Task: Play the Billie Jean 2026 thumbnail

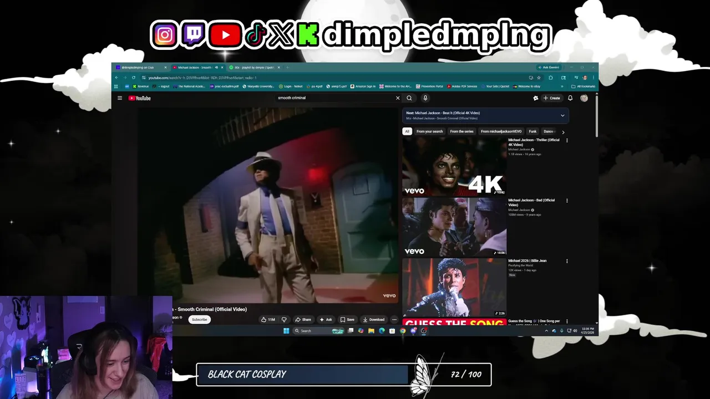Action: coord(454,287)
